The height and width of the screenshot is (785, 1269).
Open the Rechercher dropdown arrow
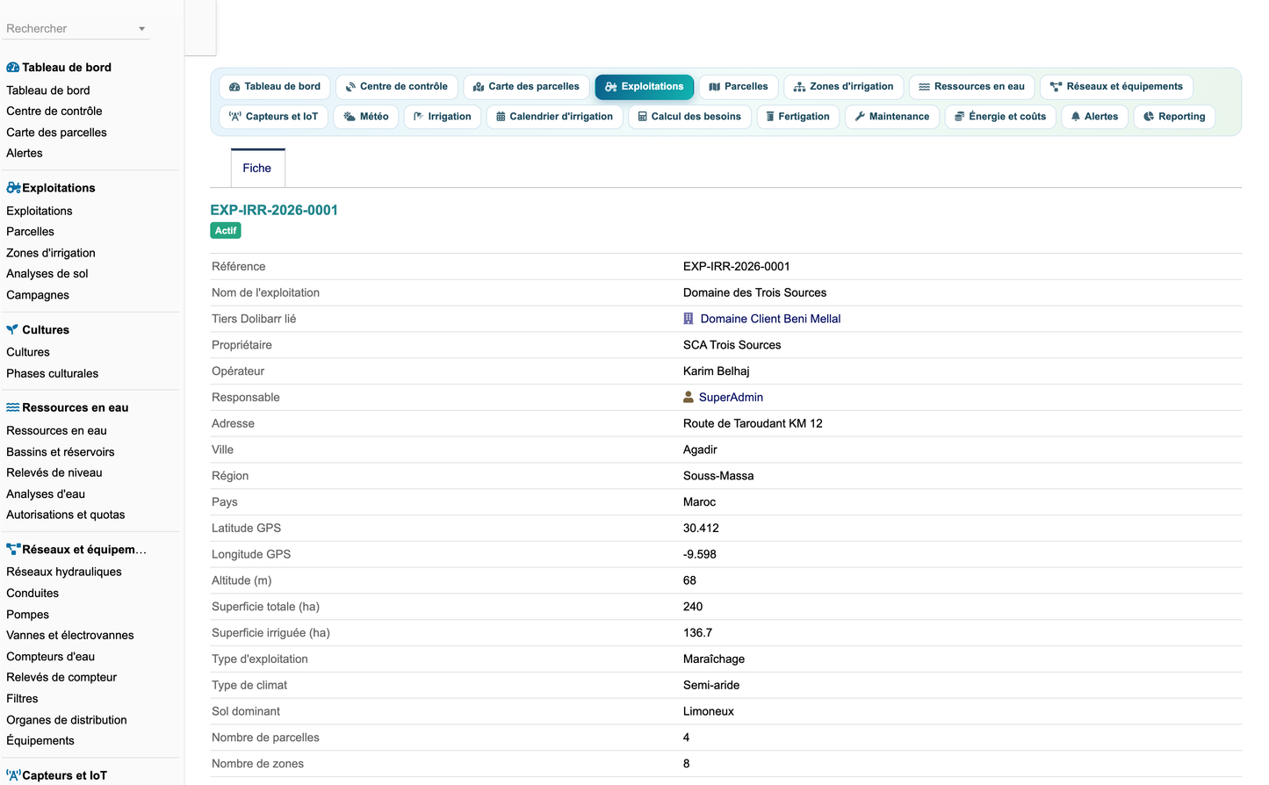click(141, 29)
